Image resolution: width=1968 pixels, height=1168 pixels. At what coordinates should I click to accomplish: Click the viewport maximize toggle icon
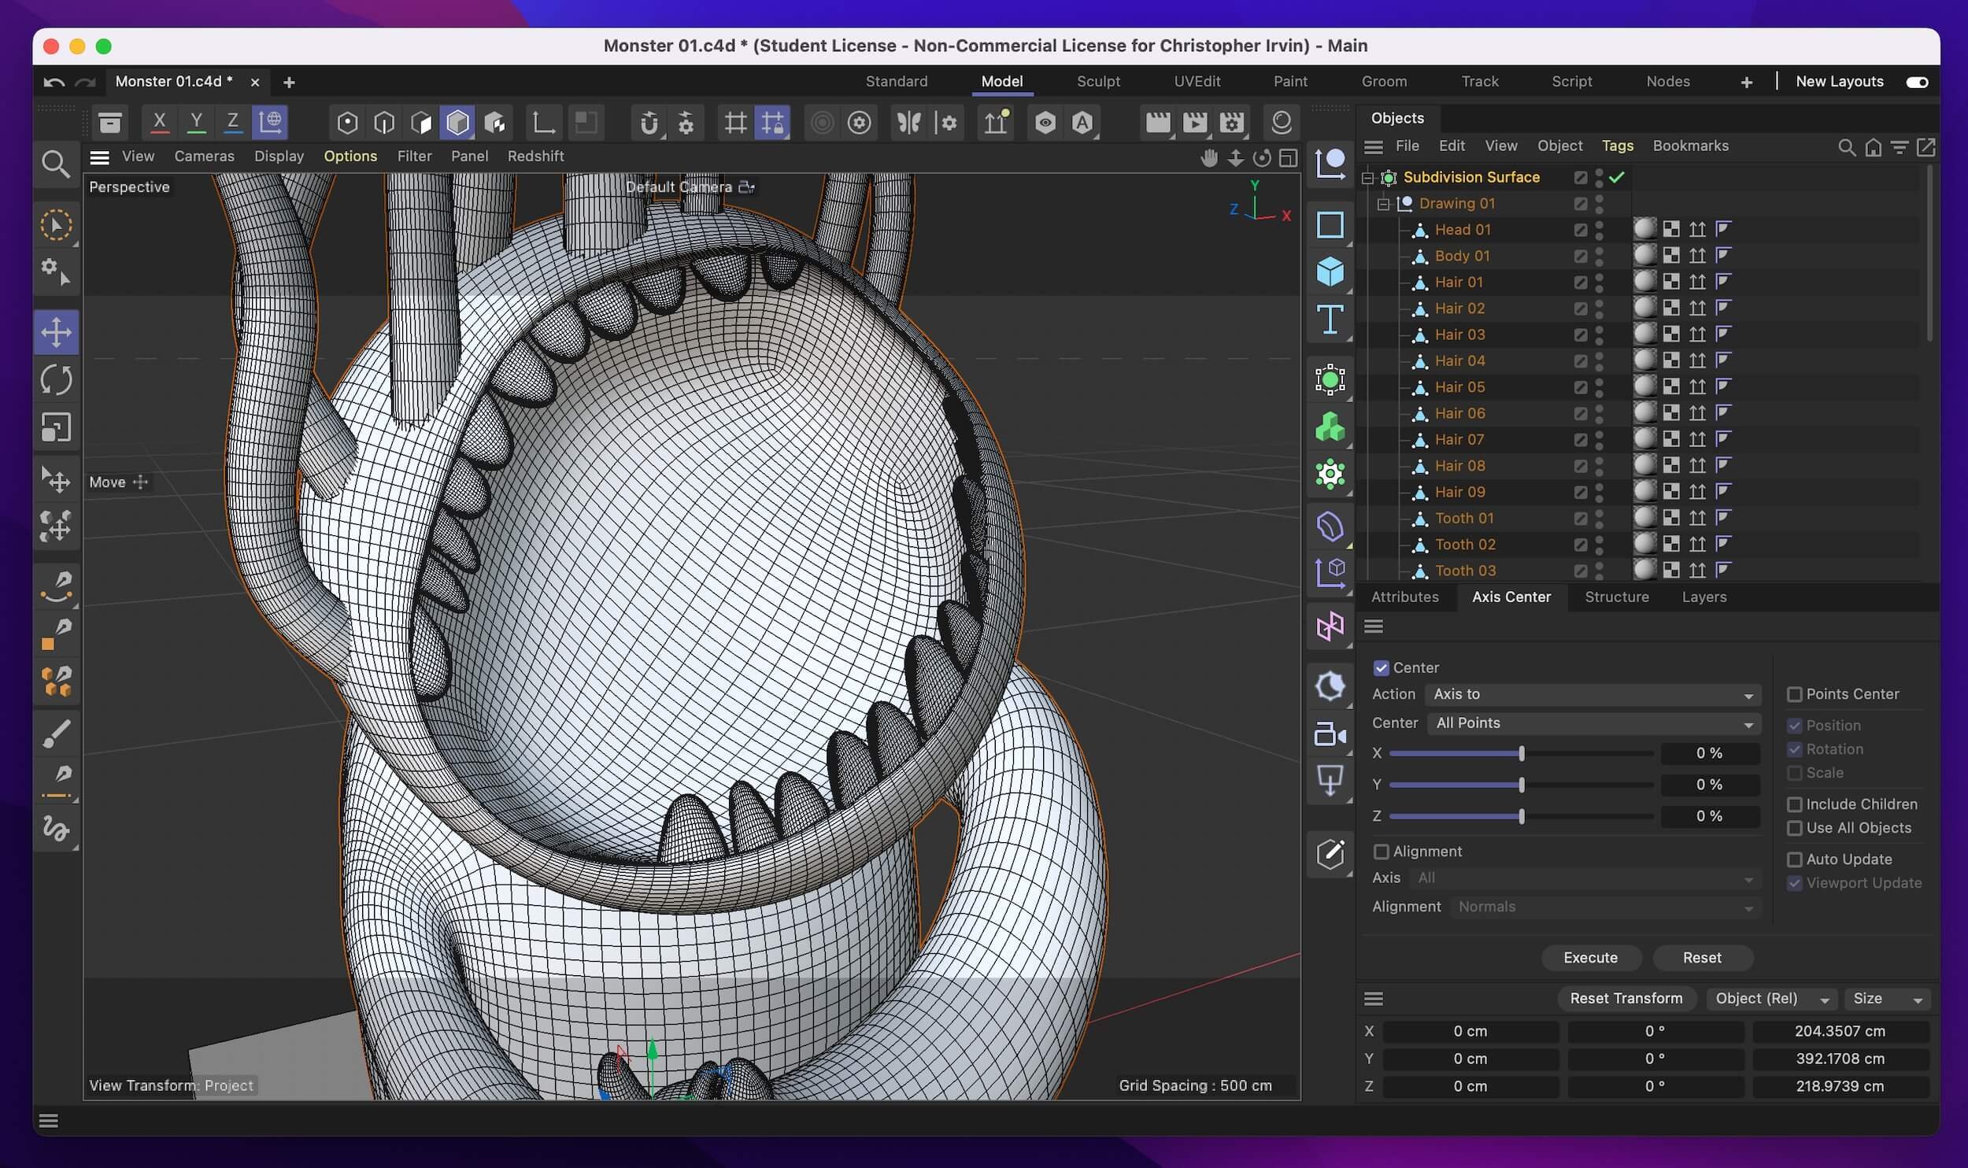(x=1288, y=158)
